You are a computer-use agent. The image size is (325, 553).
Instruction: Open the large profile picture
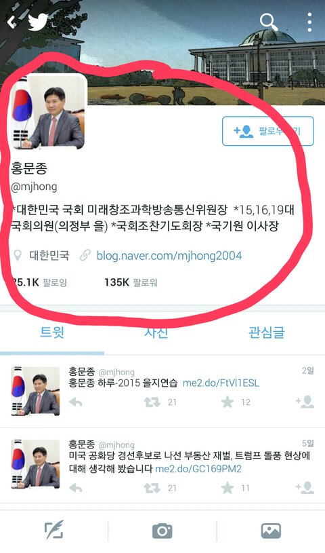47,112
